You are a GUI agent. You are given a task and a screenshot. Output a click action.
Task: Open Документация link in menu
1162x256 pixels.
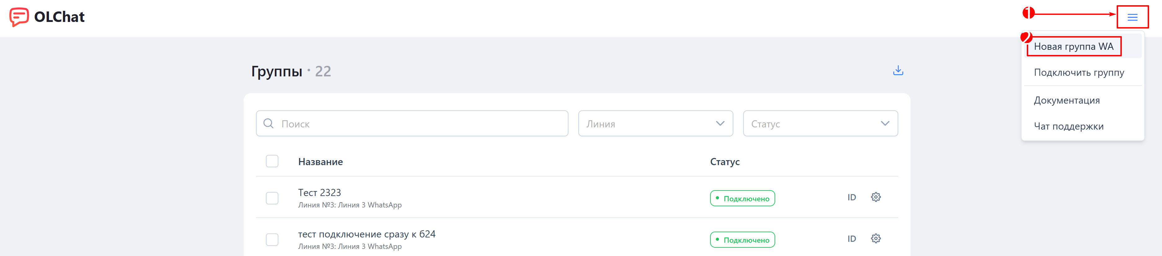click(1066, 100)
